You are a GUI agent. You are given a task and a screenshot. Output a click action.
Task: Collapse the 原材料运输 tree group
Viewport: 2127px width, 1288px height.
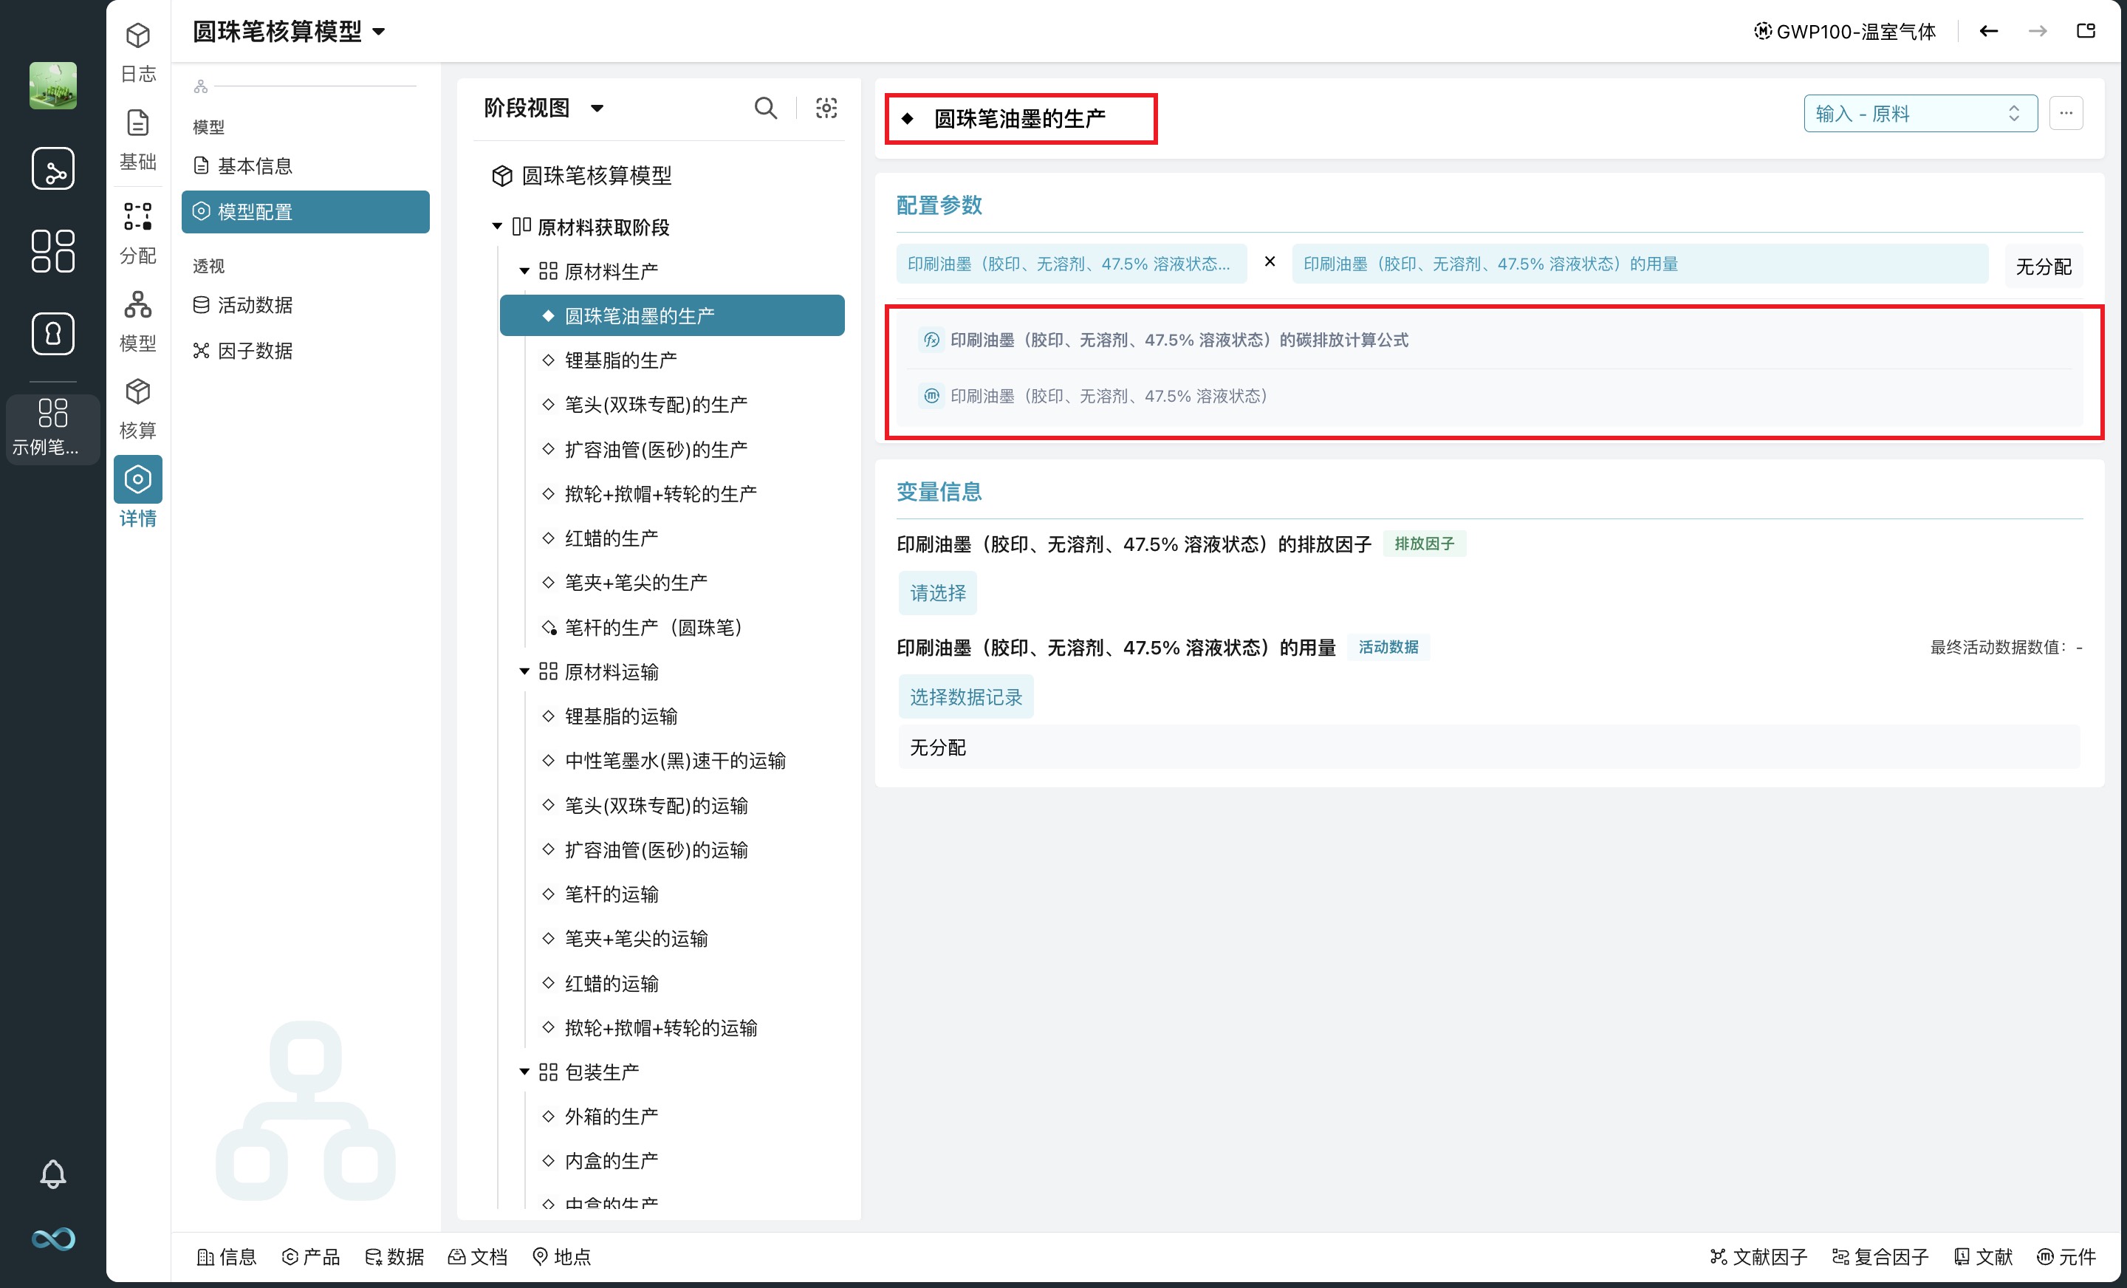[524, 671]
